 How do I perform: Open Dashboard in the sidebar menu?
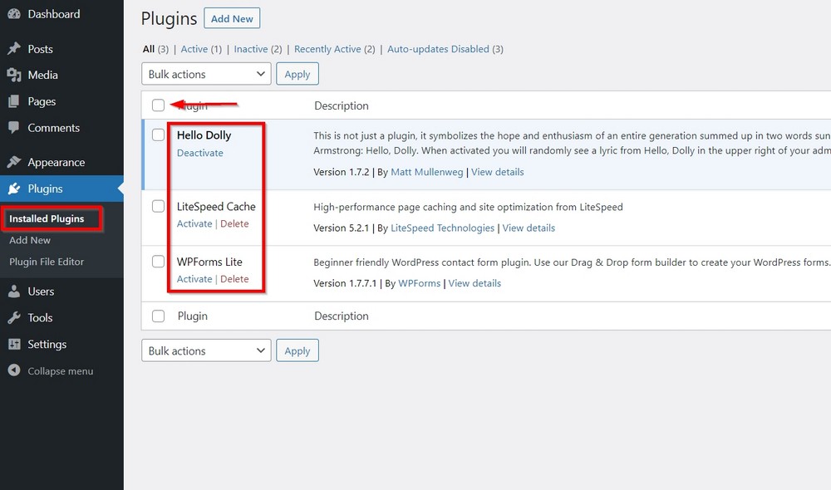(53, 14)
